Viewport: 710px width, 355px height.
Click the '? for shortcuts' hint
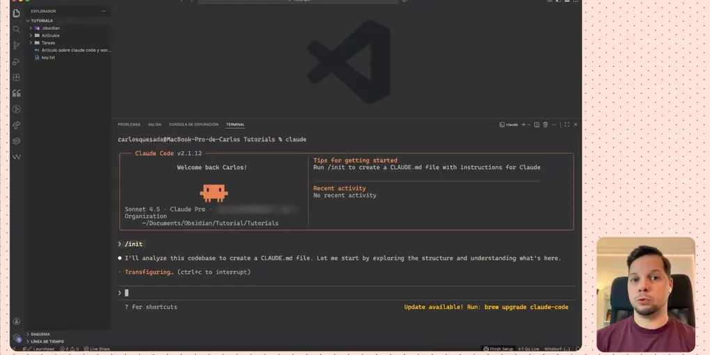point(151,307)
